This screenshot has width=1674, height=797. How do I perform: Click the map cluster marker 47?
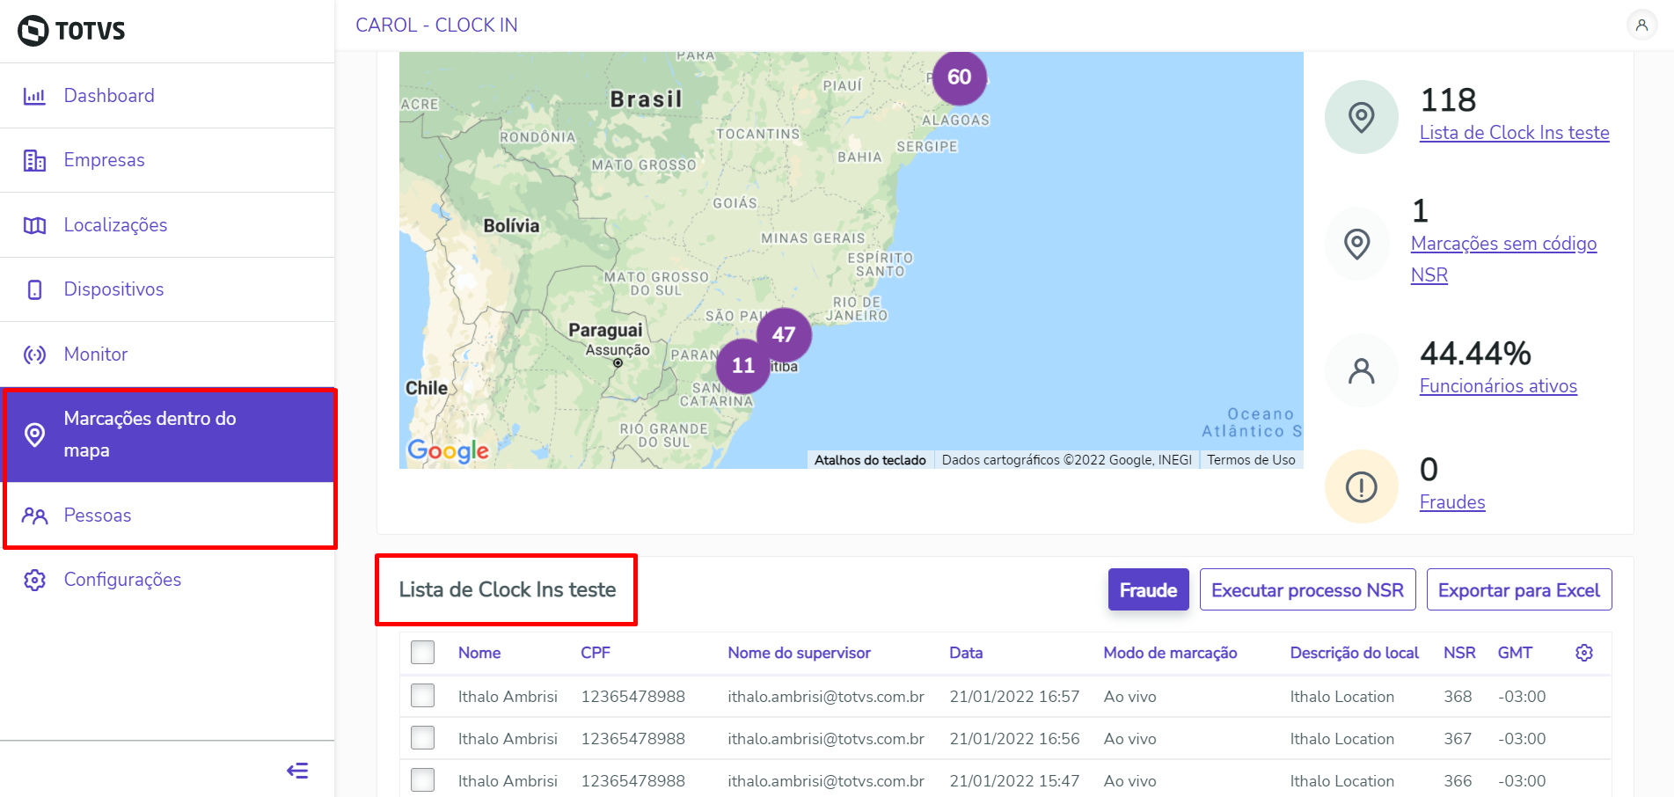pyautogui.click(x=784, y=334)
